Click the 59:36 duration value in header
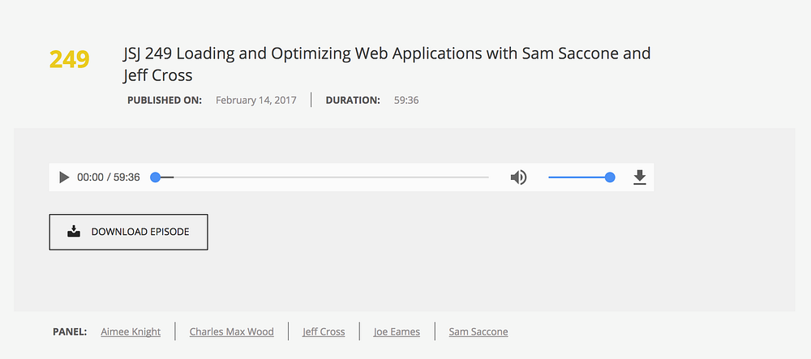811x359 pixels. (x=405, y=100)
